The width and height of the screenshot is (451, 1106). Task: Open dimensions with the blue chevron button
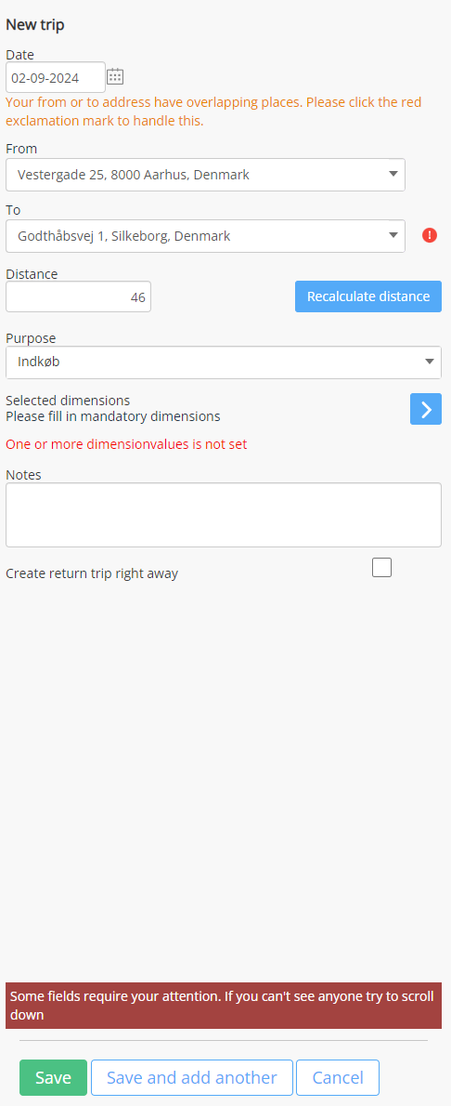[x=426, y=409]
